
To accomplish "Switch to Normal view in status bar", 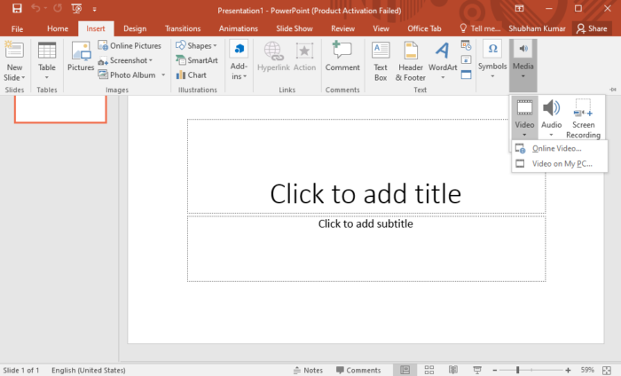I will pyautogui.click(x=405, y=370).
